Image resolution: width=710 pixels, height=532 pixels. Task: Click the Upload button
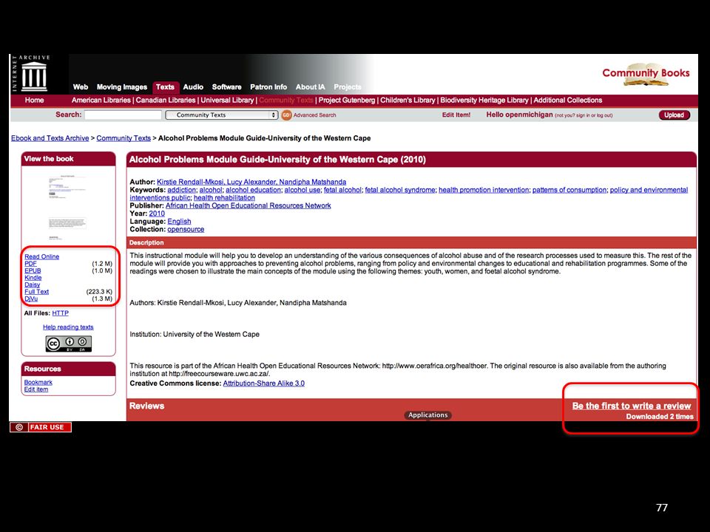pos(674,115)
